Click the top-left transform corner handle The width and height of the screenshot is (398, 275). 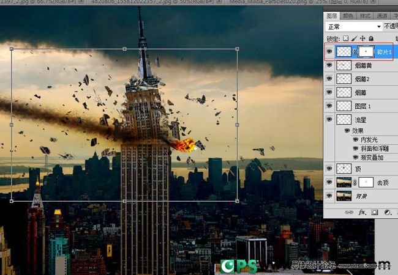(x=12, y=49)
